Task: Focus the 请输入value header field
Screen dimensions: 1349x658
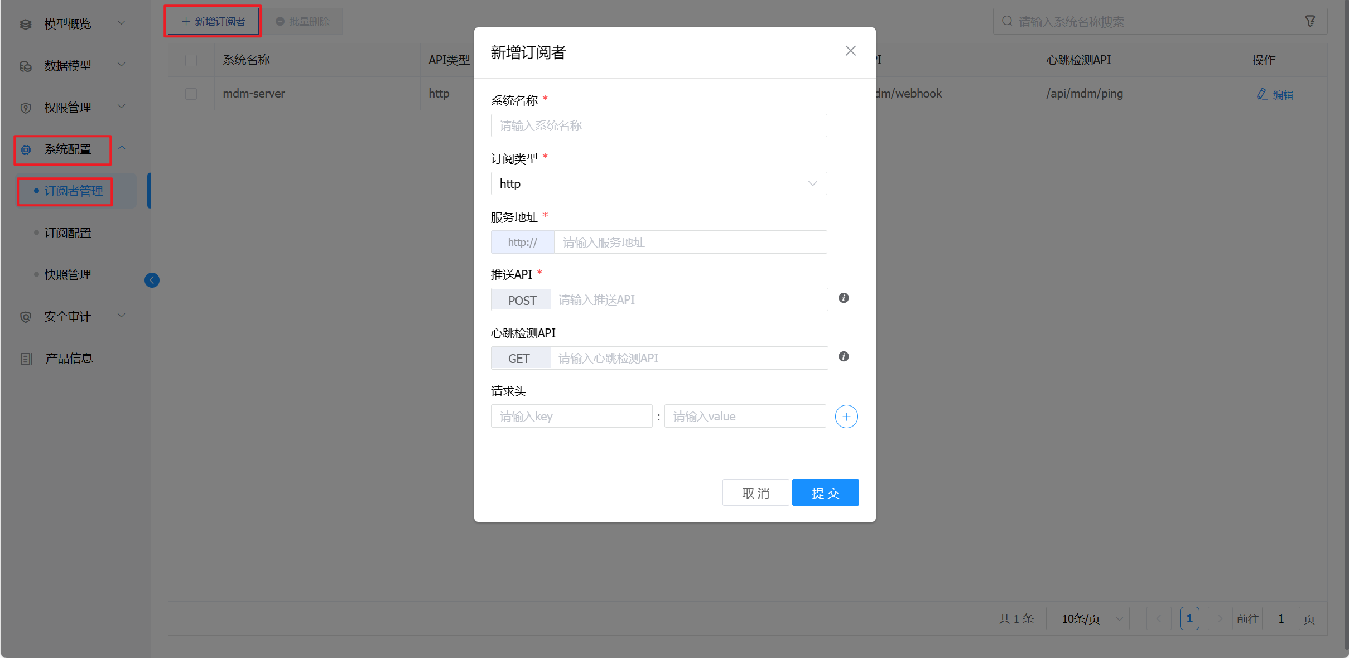Action: (x=745, y=416)
